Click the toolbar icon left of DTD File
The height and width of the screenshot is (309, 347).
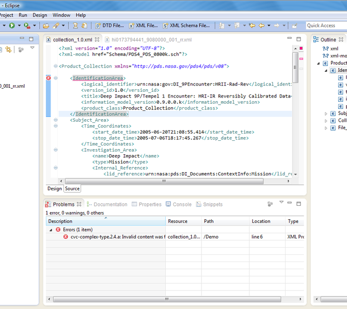pyautogui.click(x=84, y=26)
